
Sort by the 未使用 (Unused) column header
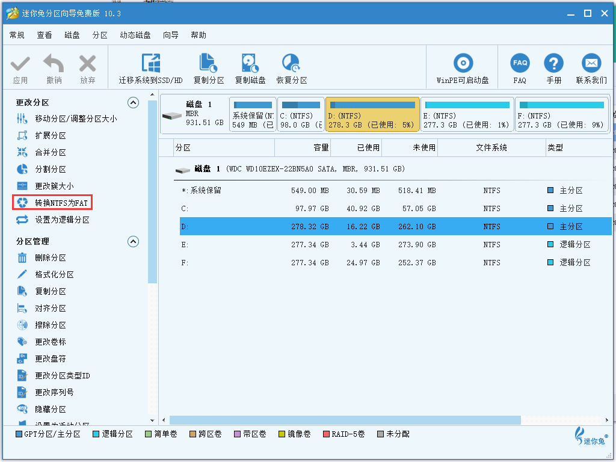(x=410, y=148)
